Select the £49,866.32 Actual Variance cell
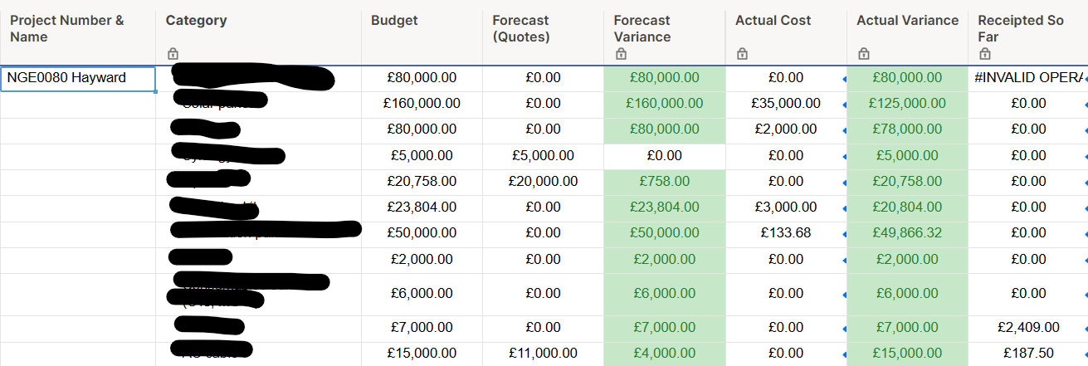This screenshot has width=1088, height=366. (x=906, y=233)
